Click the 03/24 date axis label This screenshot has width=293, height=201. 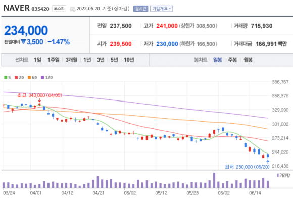click(x=9, y=193)
